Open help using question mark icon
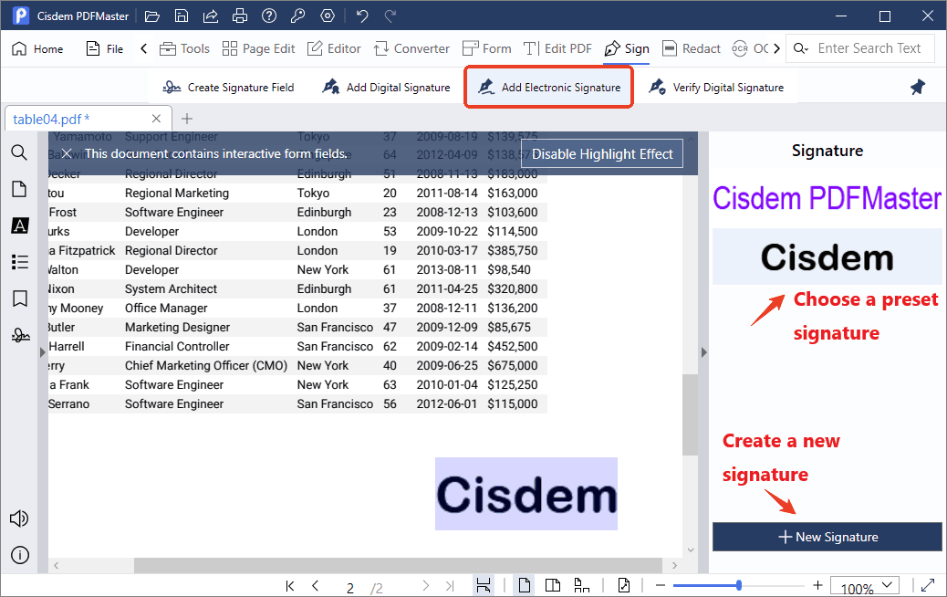Viewport: 947px width, 597px height. click(269, 16)
